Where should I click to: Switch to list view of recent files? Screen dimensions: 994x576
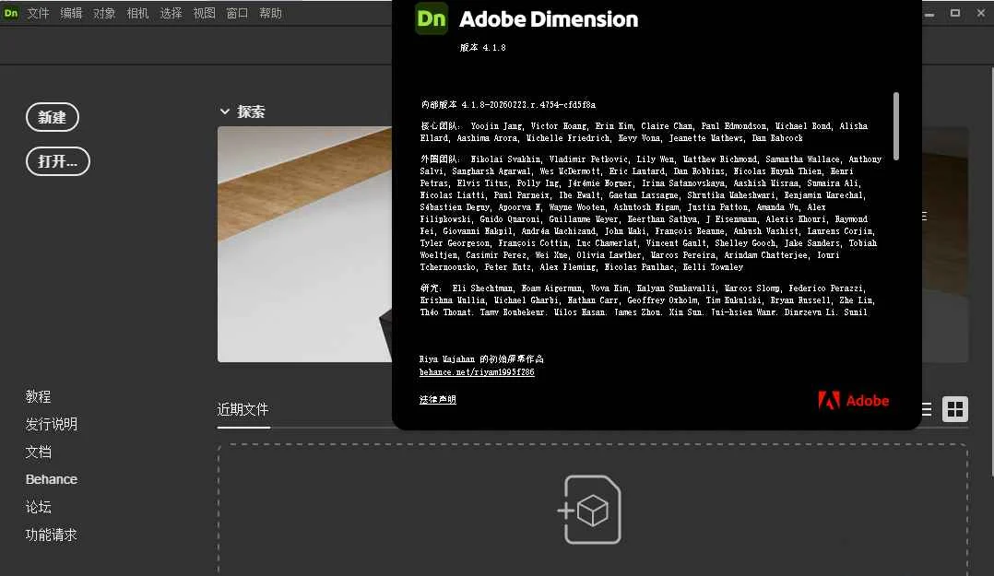point(927,409)
